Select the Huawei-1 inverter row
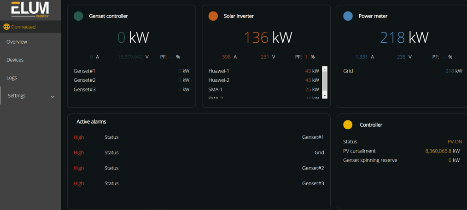Image resolution: width=467 pixels, height=210 pixels. [x=264, y=71]
